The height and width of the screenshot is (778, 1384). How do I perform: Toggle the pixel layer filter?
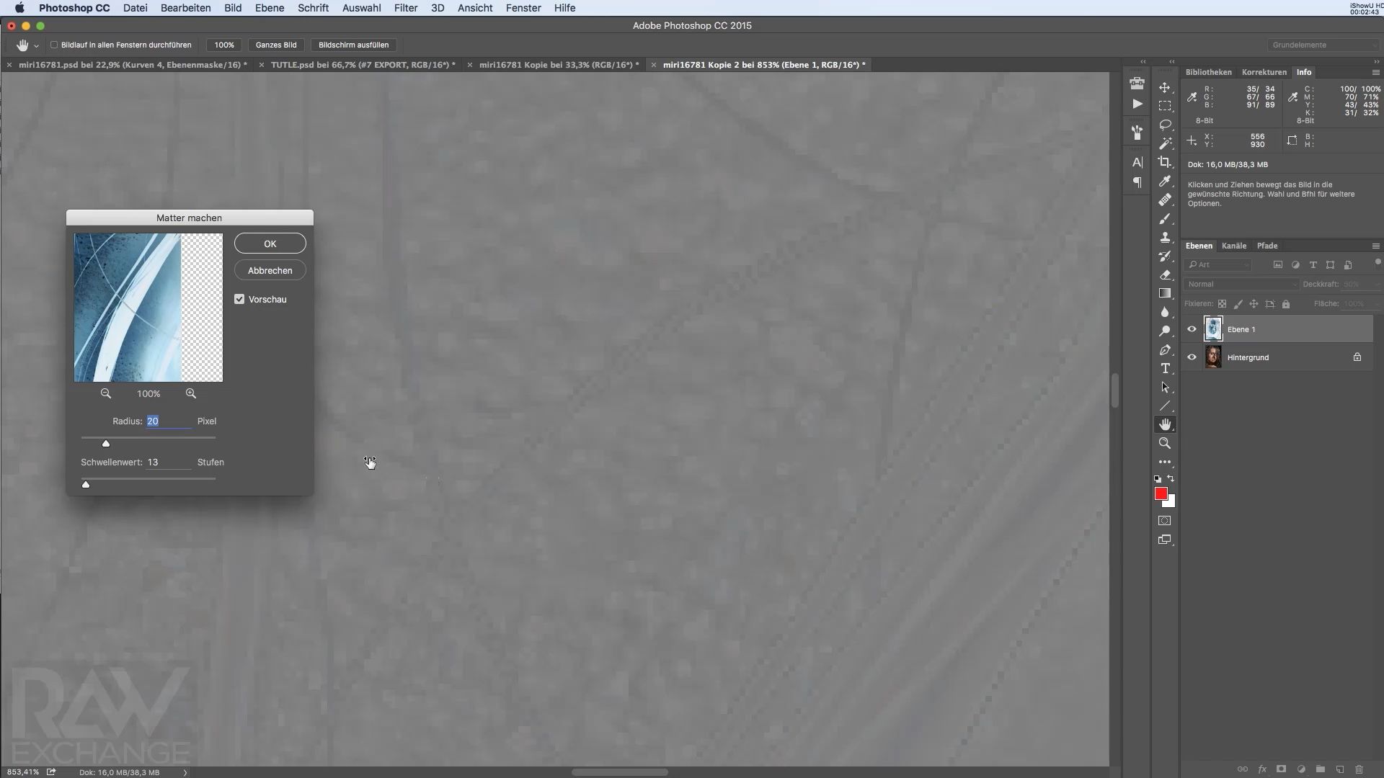(x=1278, y=265)
